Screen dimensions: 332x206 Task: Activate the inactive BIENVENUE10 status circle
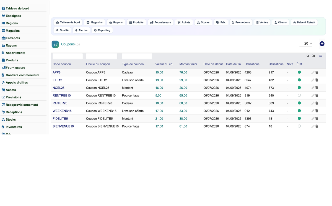pyautogui.click(x=299, y=126)
